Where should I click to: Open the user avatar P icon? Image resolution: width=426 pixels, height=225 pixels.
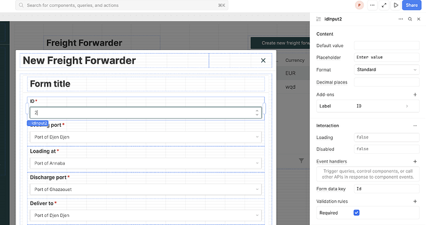coord(359,5)
